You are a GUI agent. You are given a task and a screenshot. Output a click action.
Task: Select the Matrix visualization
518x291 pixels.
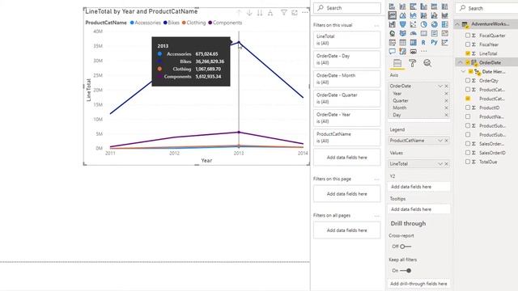[x=414, y=42]
